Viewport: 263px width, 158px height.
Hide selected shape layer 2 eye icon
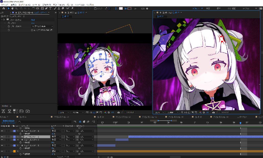pos(2,137)
